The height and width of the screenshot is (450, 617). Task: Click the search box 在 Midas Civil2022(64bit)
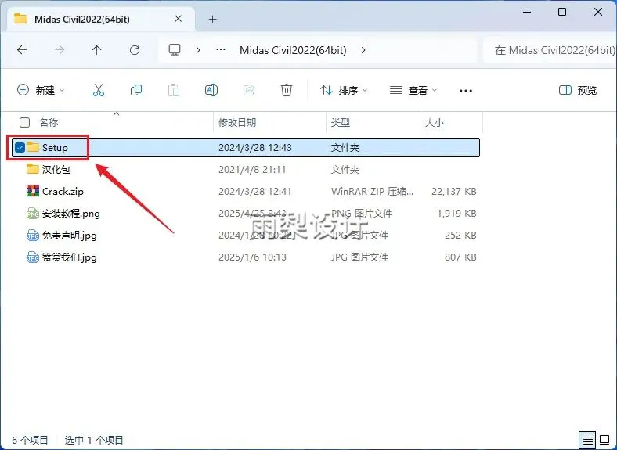point(550,50)
